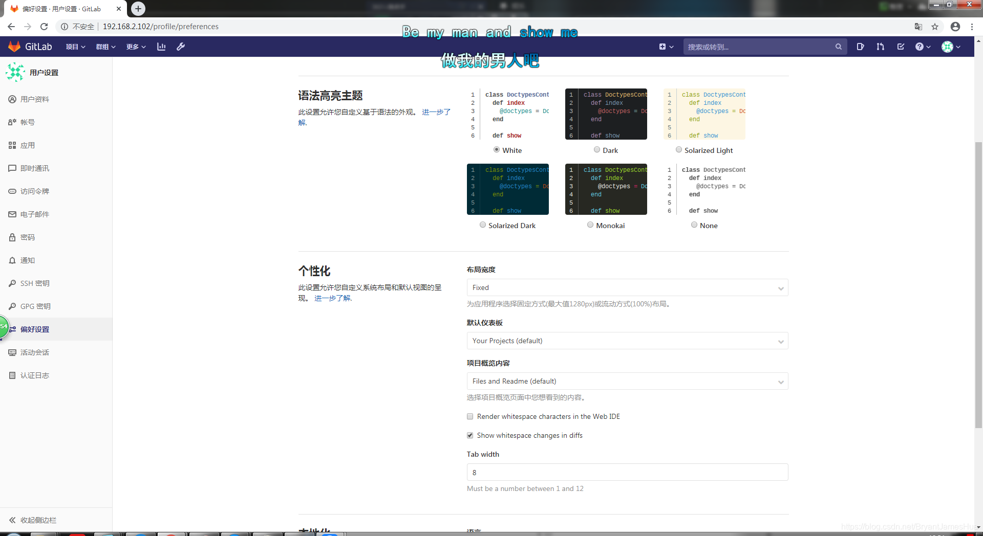This screenshot has width=983, height=536.
Task: Select the Dark syntax theme radio
Action: (597, 150)
